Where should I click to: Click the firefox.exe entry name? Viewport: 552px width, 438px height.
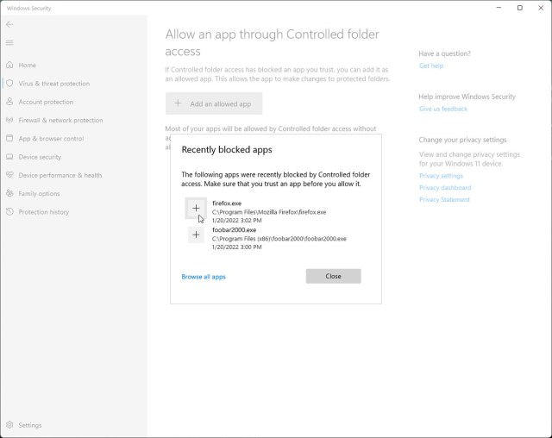tap(227, 203)
